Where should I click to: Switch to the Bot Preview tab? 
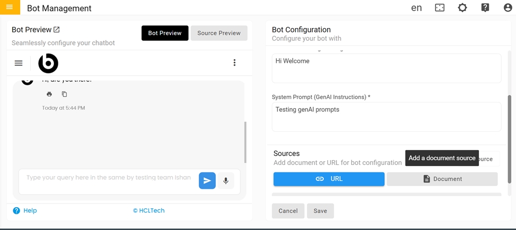[165, 33]
